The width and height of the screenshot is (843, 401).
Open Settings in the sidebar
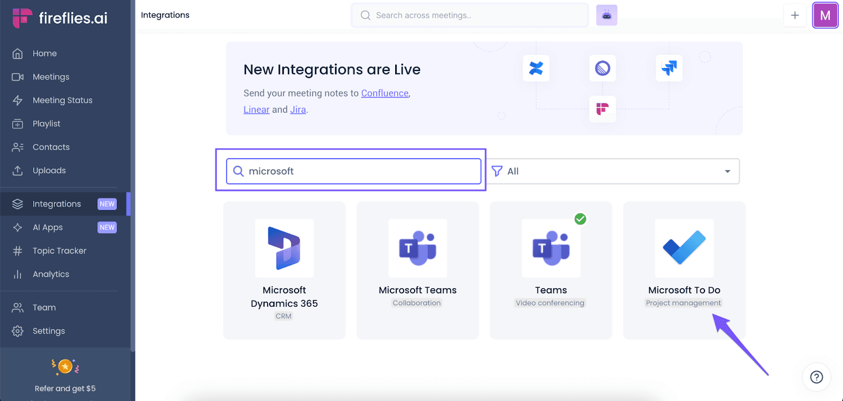48,331
